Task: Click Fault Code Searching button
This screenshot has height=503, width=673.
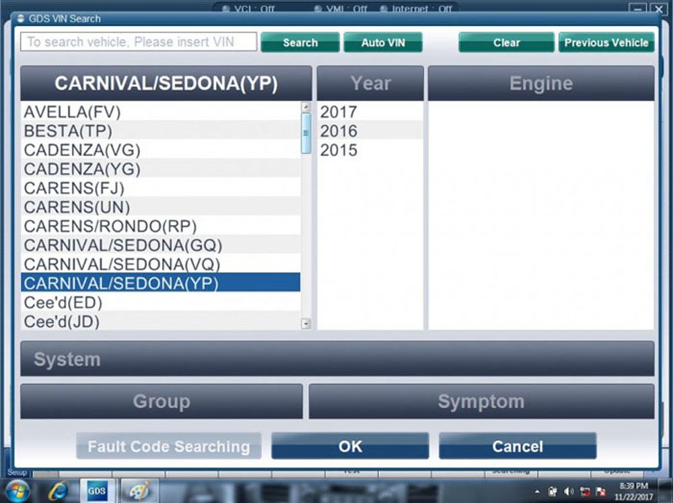Action: coord(169,446)
